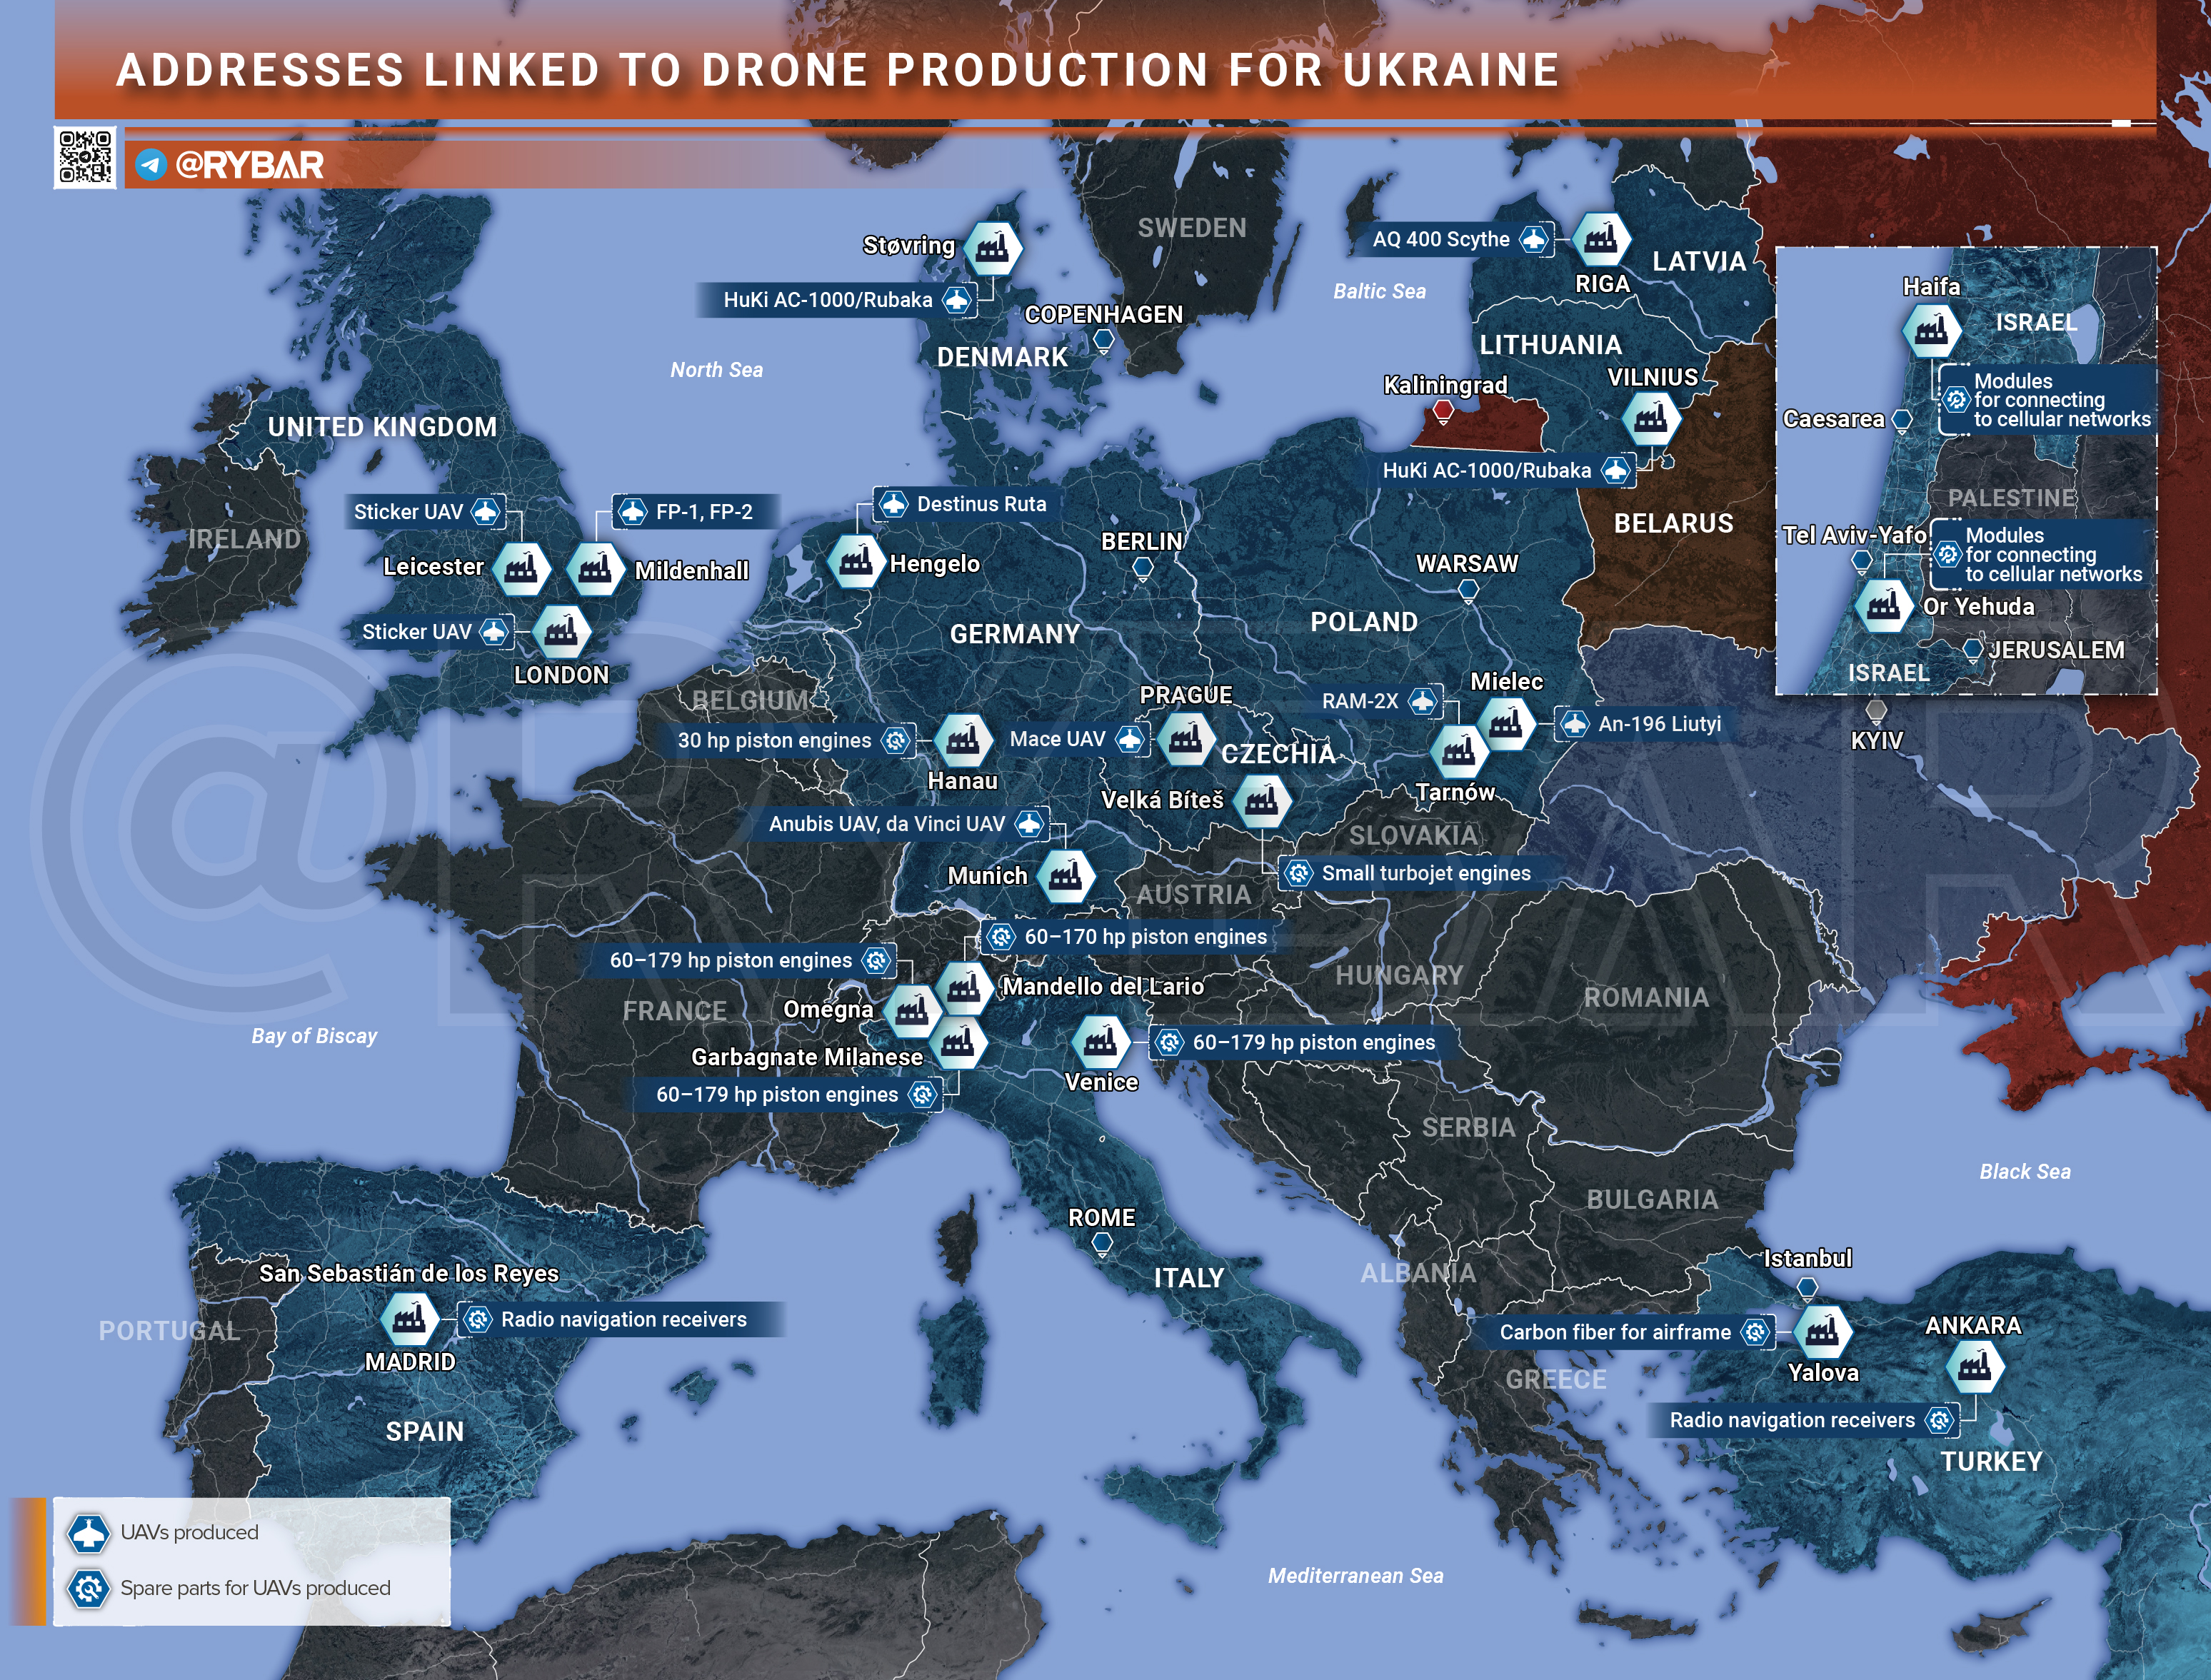Click the Berlin capital marker
This screenshot has width=2211, height=1680.
[x=1142, y=568]
